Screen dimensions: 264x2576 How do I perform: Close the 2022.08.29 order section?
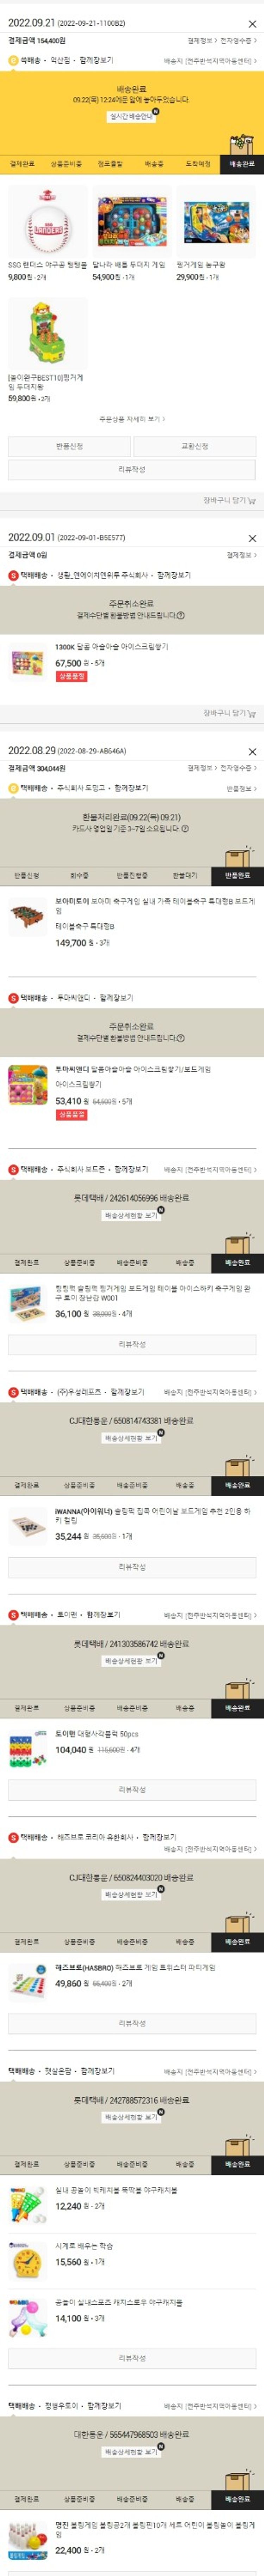pos(252,751)
